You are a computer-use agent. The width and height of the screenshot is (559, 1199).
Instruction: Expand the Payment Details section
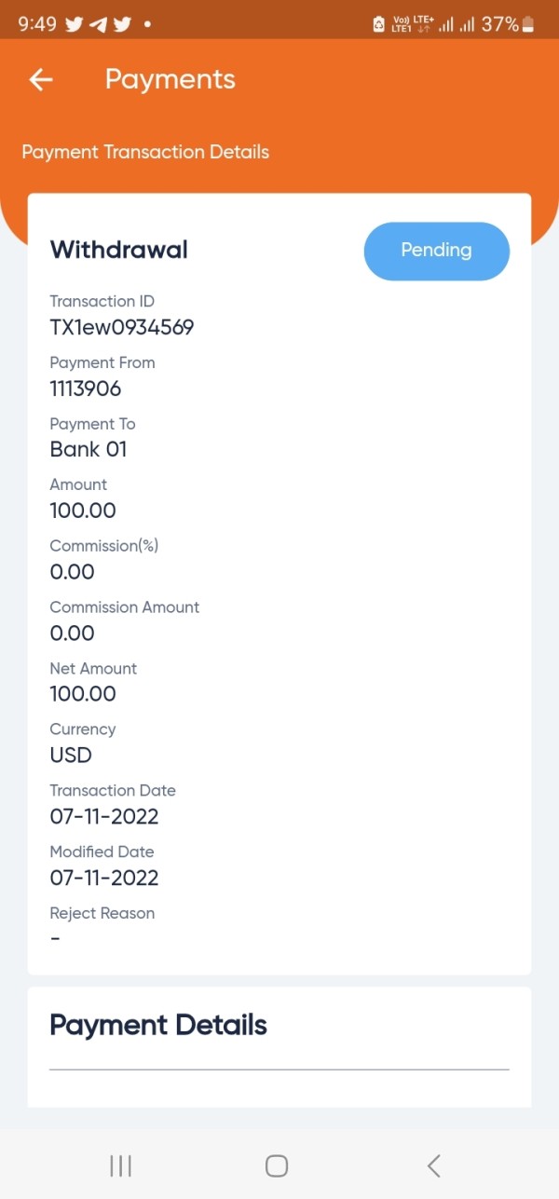coord(158,1026)
